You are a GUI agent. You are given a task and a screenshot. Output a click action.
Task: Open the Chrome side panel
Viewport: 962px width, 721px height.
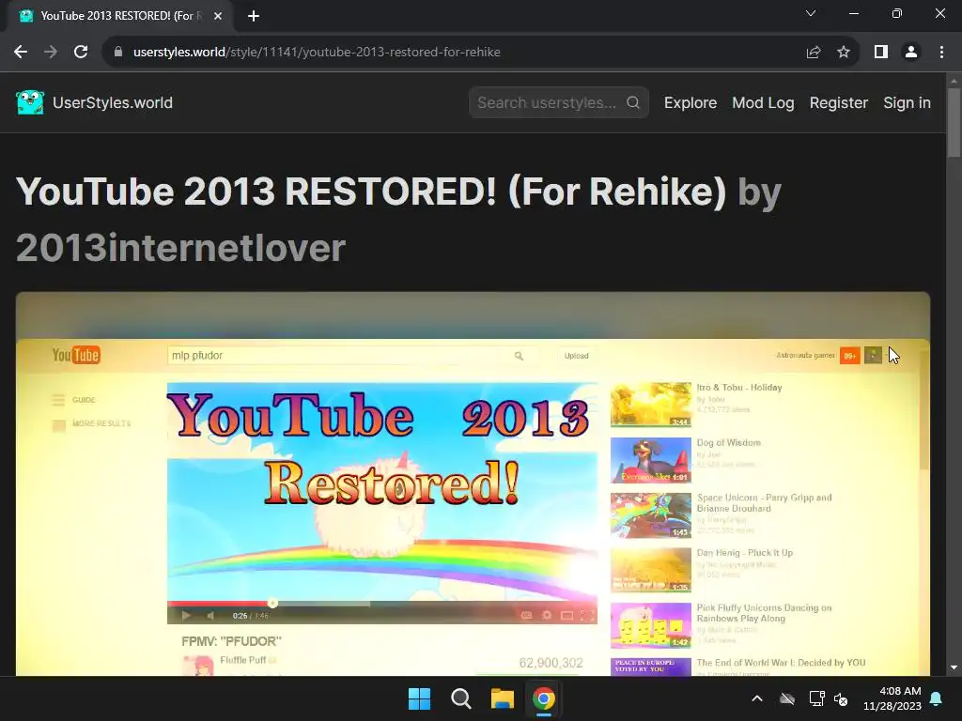(881, 53)
